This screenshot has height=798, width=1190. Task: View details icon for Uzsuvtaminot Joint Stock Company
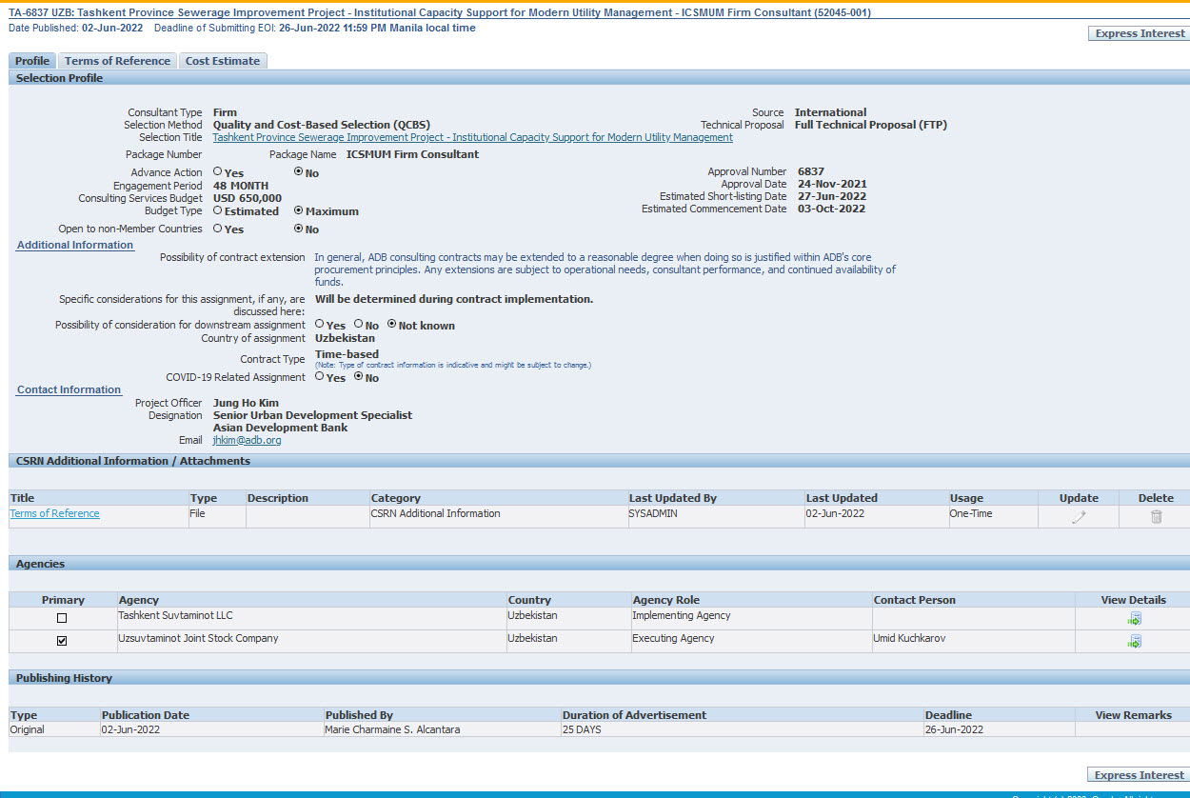pyautogui.click(x=1133, y=642)
